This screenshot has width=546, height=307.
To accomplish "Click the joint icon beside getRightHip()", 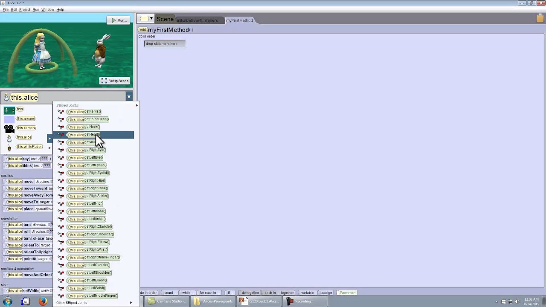I will pos(61,181).
